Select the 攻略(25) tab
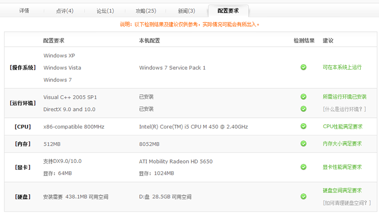Screen dimensions: 379x213 pos(146,11)
